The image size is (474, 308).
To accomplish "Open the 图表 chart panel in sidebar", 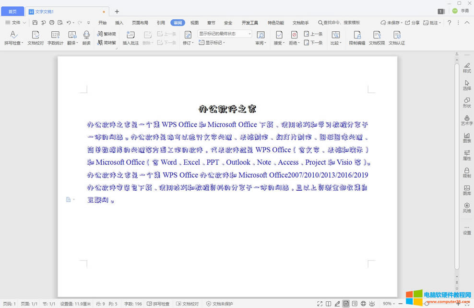I will [x=466, y=139].
